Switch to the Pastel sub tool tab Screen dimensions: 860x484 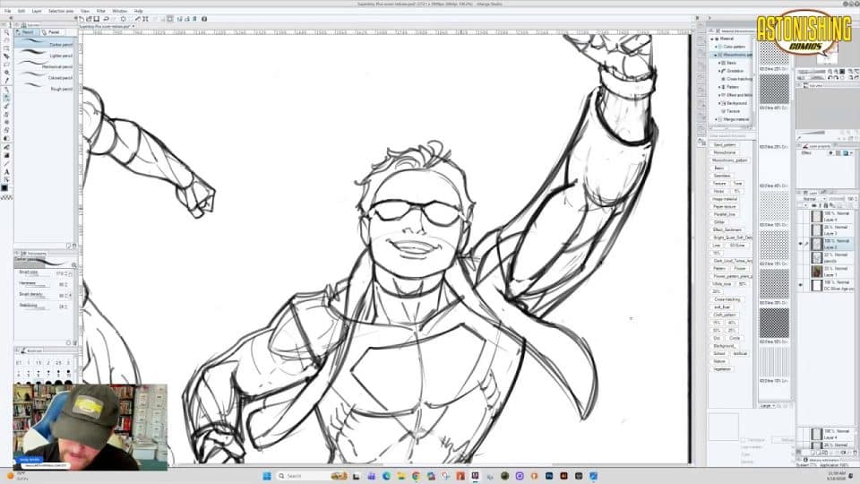53,32
